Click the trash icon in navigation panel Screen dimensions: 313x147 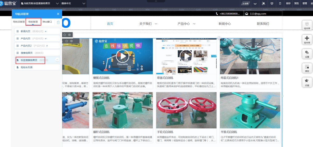coord(58,22)
